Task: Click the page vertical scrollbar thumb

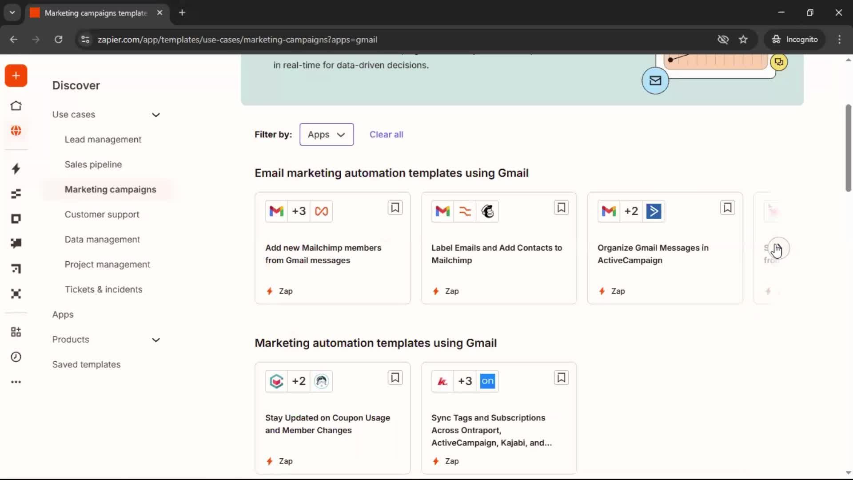Action: (848, 148)
